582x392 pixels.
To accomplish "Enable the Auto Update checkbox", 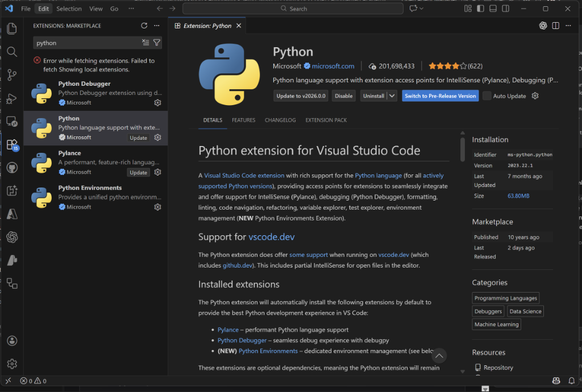I will (487, 95).
